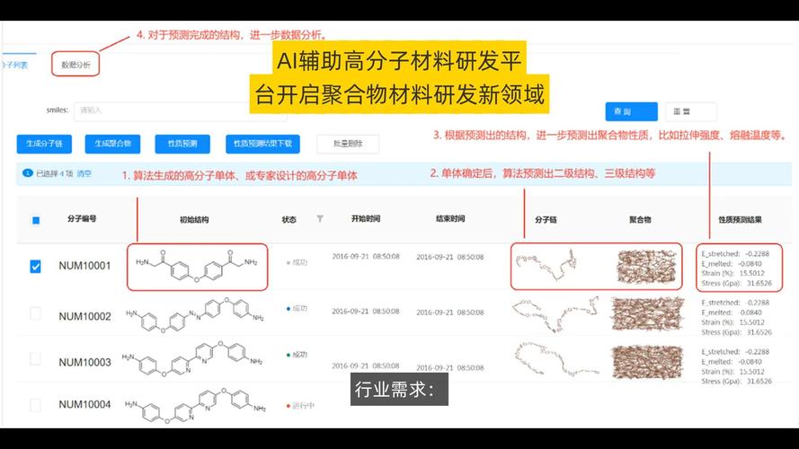Open the status column filter icon
This screenshot has width=799, height=449.
click(x=320, y=219)
